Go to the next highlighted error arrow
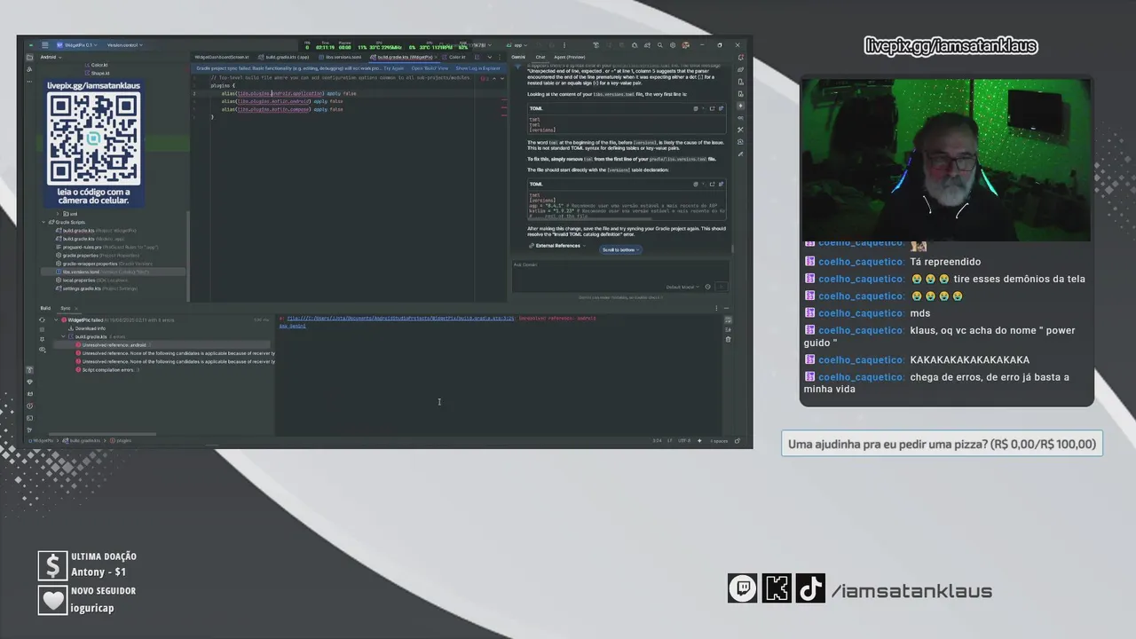The width and height of the screenshot is (1136, 639). coord(502,78)
